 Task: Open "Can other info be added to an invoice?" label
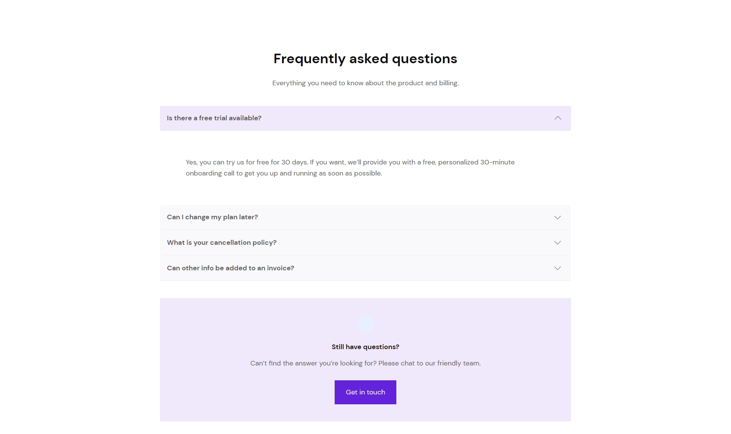230,268
